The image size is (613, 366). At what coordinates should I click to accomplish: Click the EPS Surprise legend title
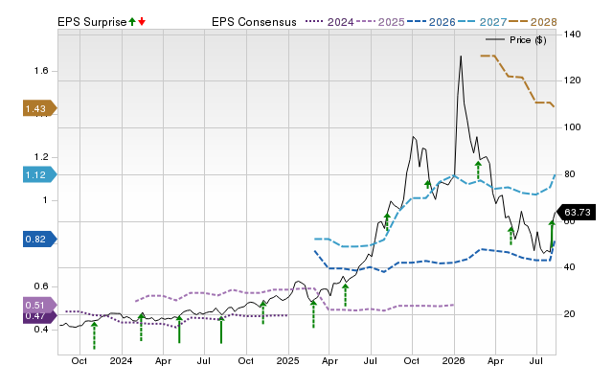(x=92, y=22)
